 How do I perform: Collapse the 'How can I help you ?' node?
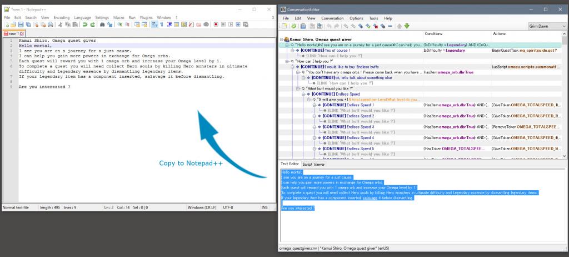coord(287,61)
